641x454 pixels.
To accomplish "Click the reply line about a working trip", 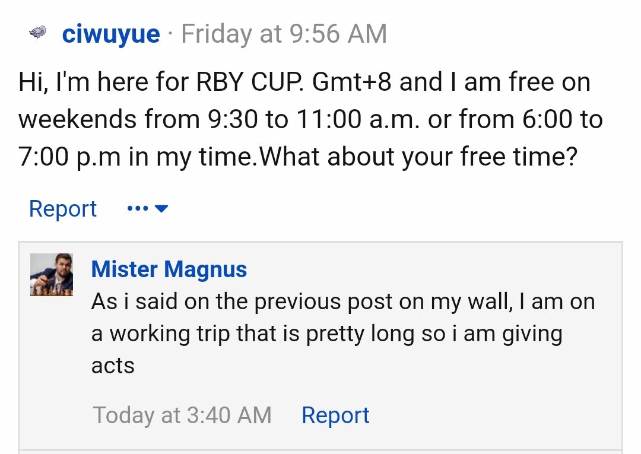I will [x=326, y=334].
